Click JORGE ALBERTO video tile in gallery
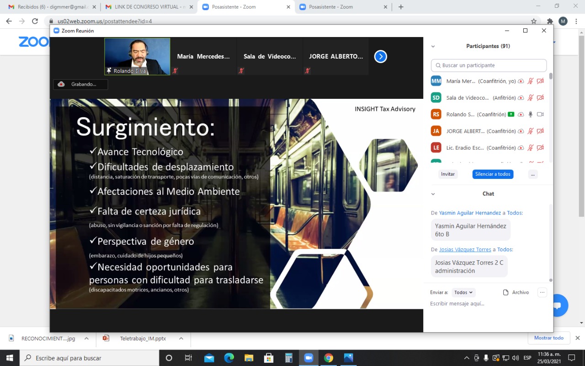Image resolution: width=585 pixels, height=366 pixels. [x=336, y=56]
